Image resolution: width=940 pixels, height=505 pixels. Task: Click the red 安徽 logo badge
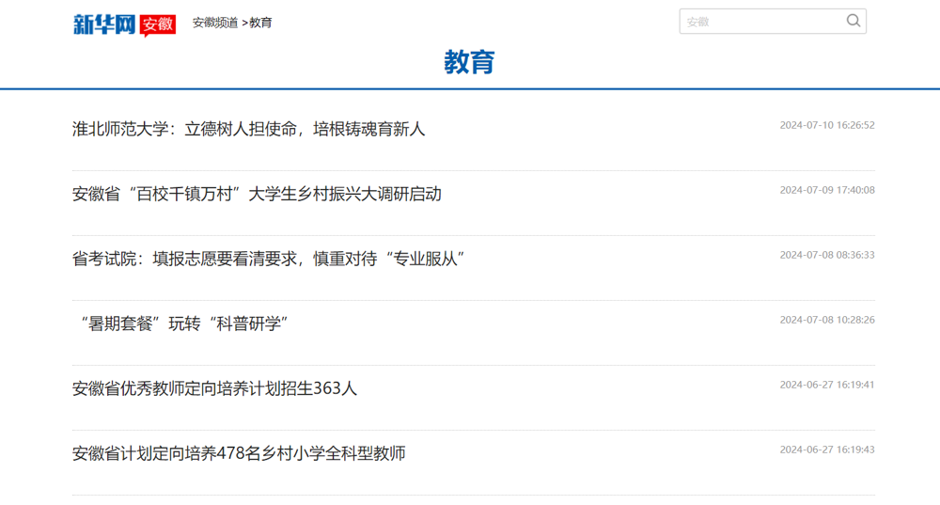pyautogui.click(x=158, y=24)
